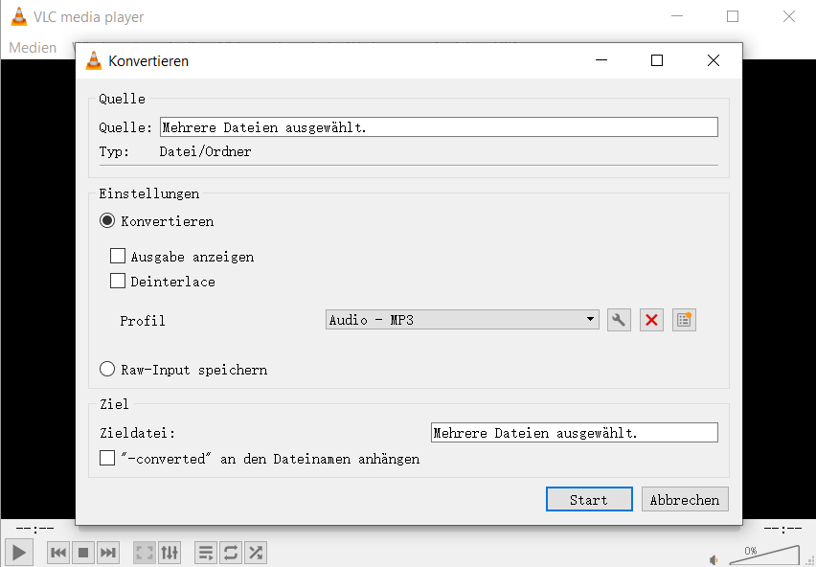Click the Quelle source text field

pyautogui.click(x=439, y=127)
